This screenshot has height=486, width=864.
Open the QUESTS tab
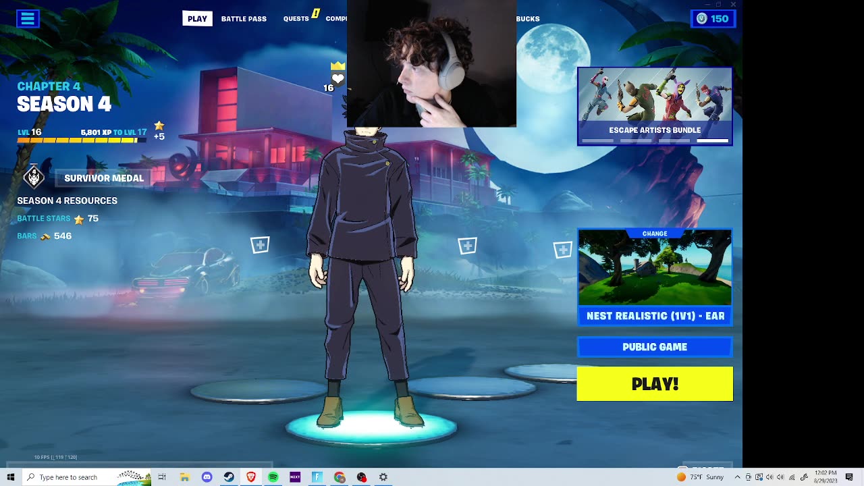click(296, 19)
